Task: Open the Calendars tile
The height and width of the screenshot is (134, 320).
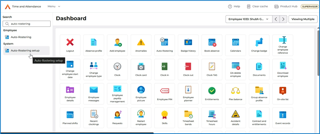Action: click(x=236, y=45)
